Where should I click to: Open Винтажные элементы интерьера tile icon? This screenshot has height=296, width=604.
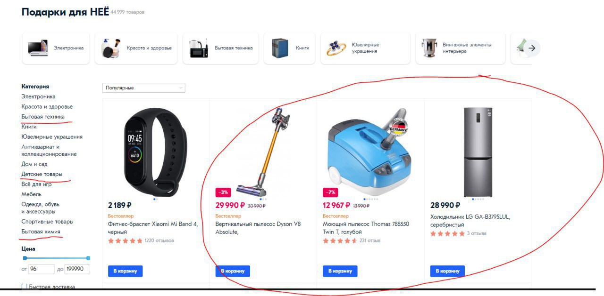click(x=429, y=48)
